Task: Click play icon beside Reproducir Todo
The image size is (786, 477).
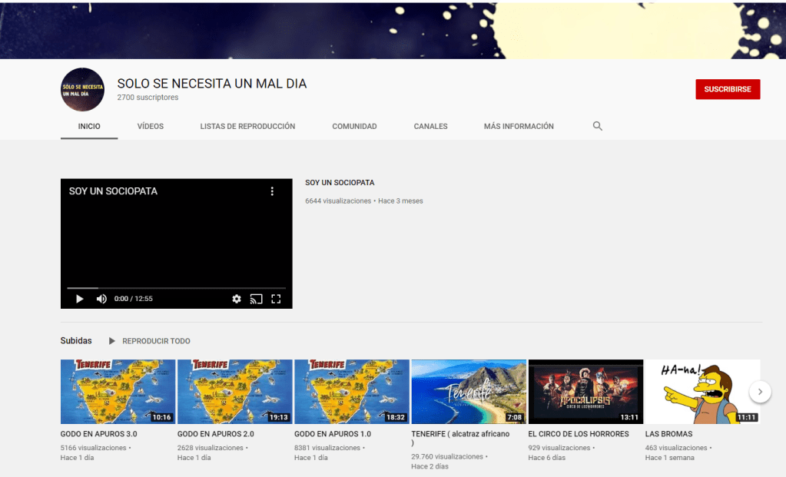Action: click(x=112, y=341)
